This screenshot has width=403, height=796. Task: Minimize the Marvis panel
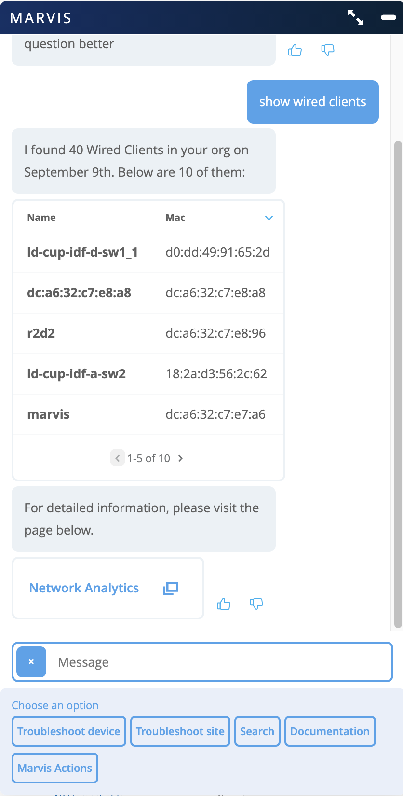(388, 17)
